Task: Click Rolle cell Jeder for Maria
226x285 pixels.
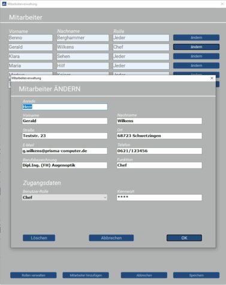Action: [x=141, y=66]
